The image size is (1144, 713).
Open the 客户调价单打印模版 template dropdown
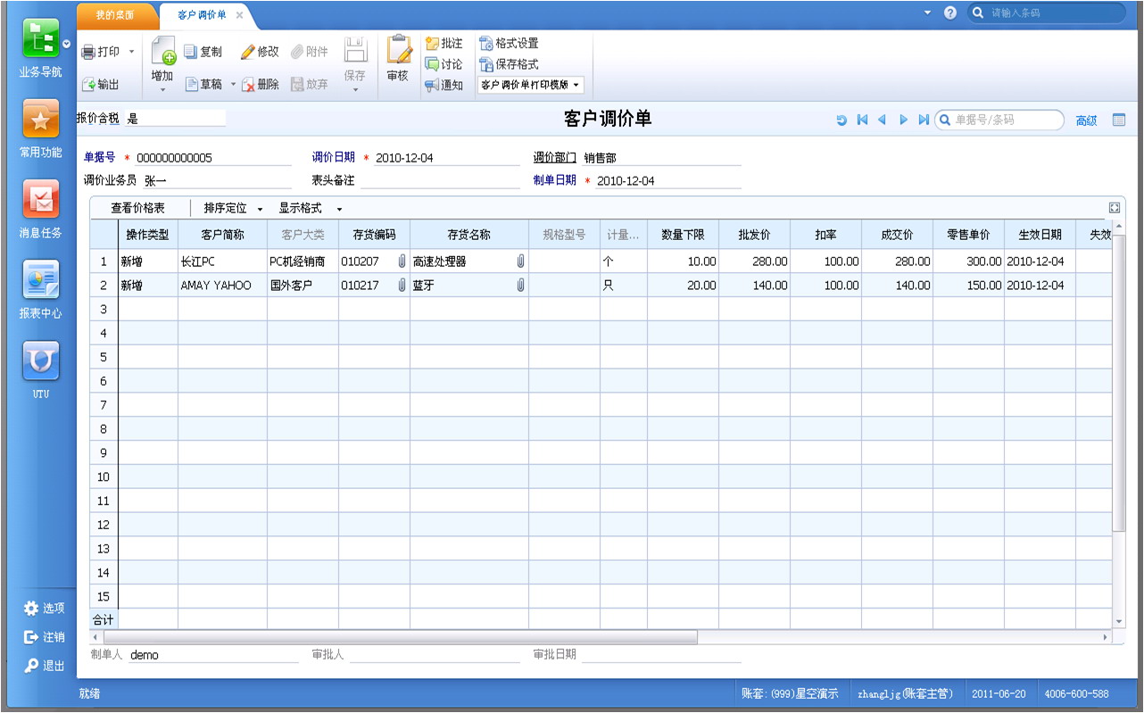(530, 86)
